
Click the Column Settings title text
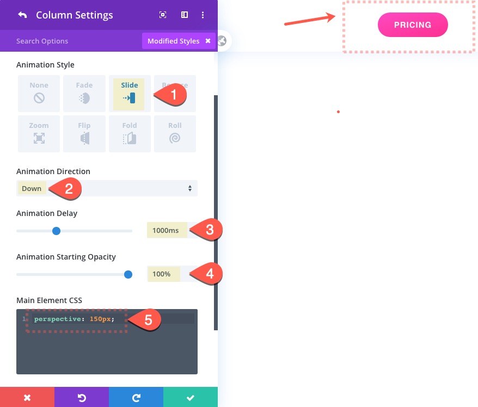[75, 15]
